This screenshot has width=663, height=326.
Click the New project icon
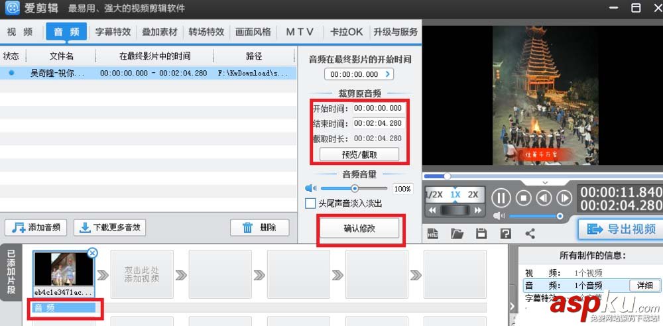point(432,233)
